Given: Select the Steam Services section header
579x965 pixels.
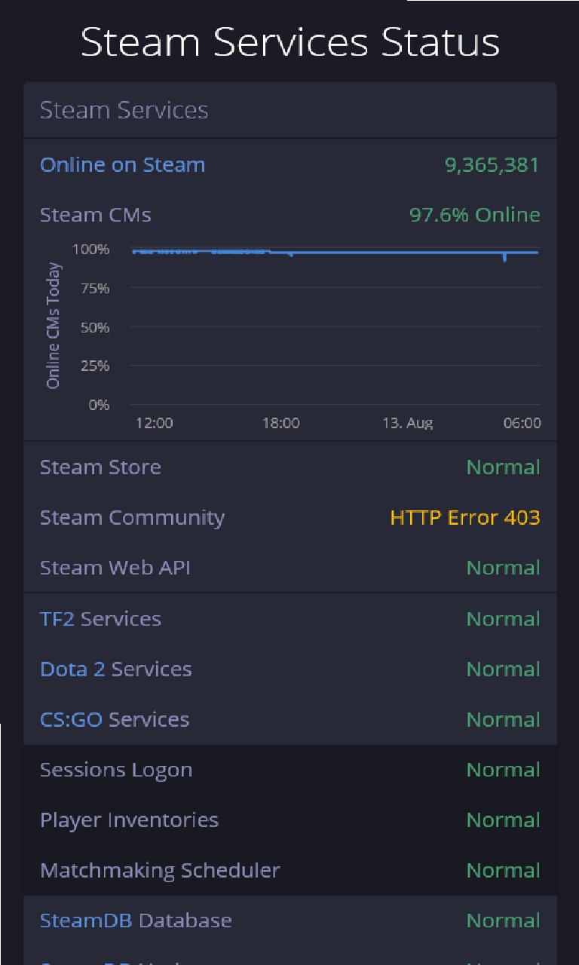Looking at the screenshot, I should pyautogui.click(x=124, y=110).
